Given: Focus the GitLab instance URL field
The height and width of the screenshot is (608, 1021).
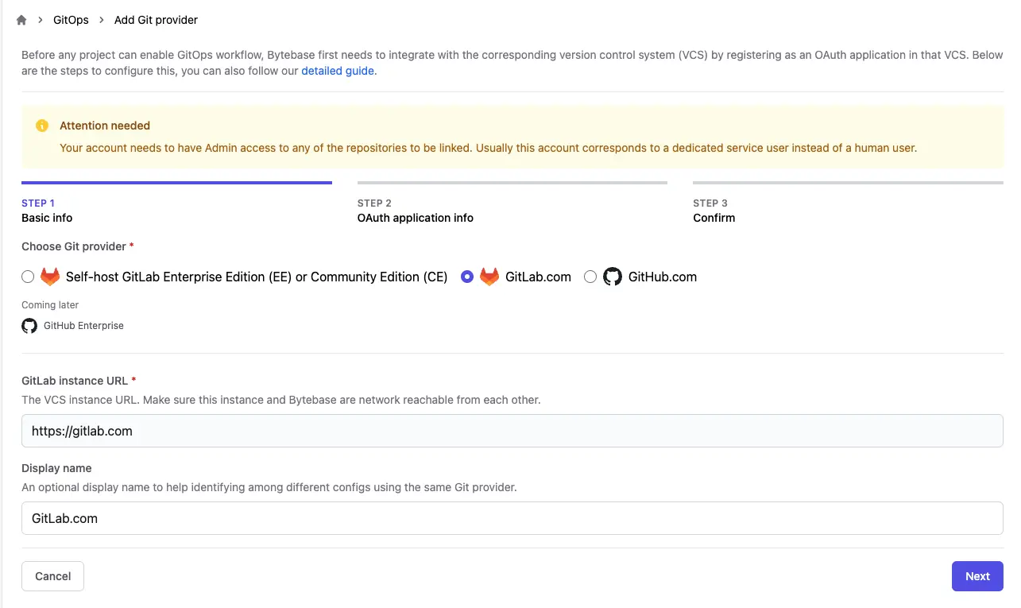Looking at the screenshot, I should click(x=512, y=431).
